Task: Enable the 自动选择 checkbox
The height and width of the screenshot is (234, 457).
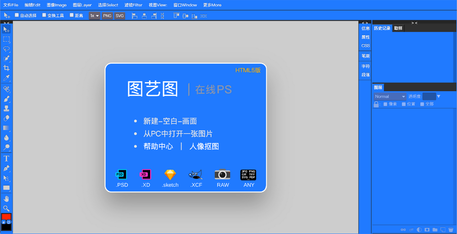Action: pos(17,15)
